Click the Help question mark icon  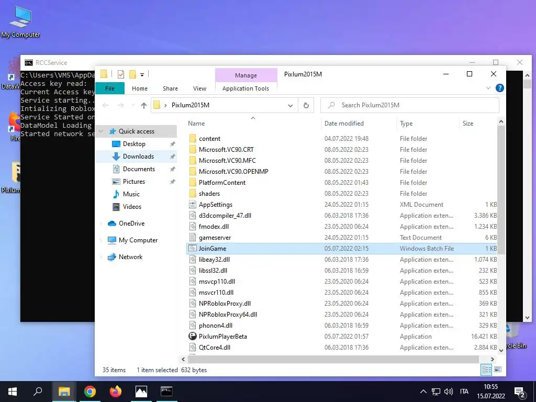pos(499,88)
